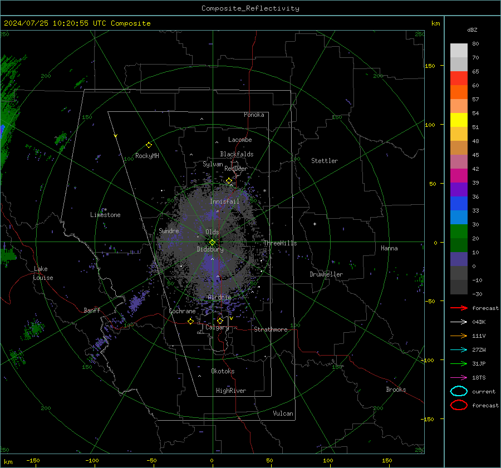Click the Didsbury city label
The height and width of the screenshot is (468, 501).
[210, 249]
